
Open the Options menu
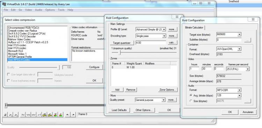click(50, 10)
